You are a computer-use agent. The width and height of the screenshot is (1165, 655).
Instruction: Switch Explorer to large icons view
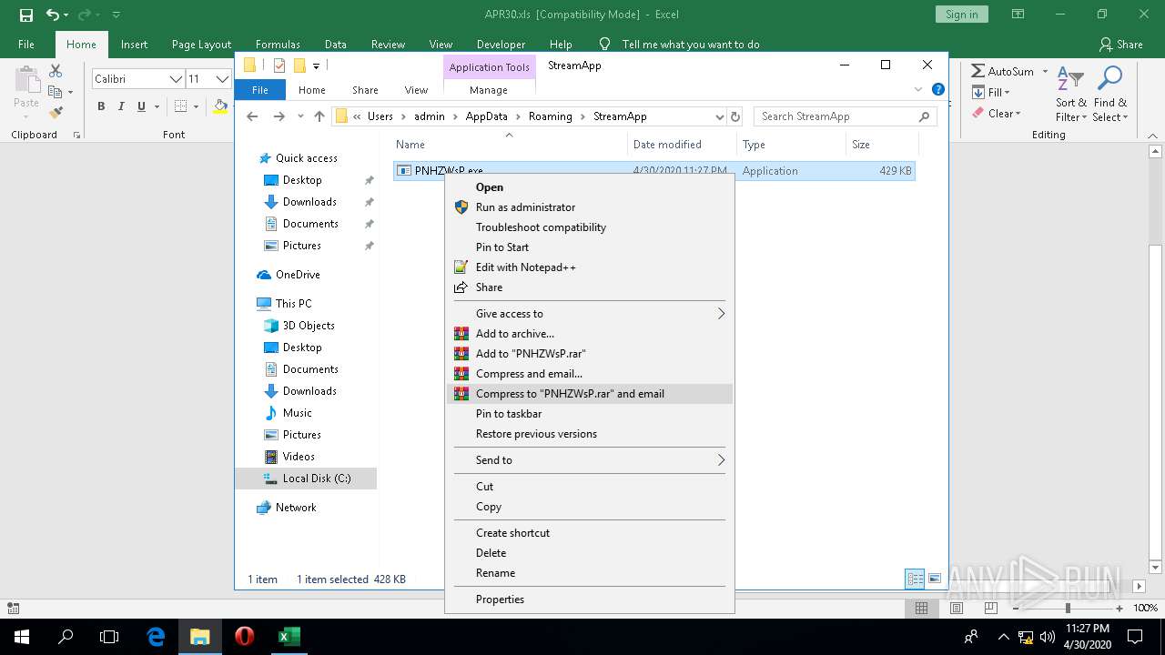pos(934,579)
